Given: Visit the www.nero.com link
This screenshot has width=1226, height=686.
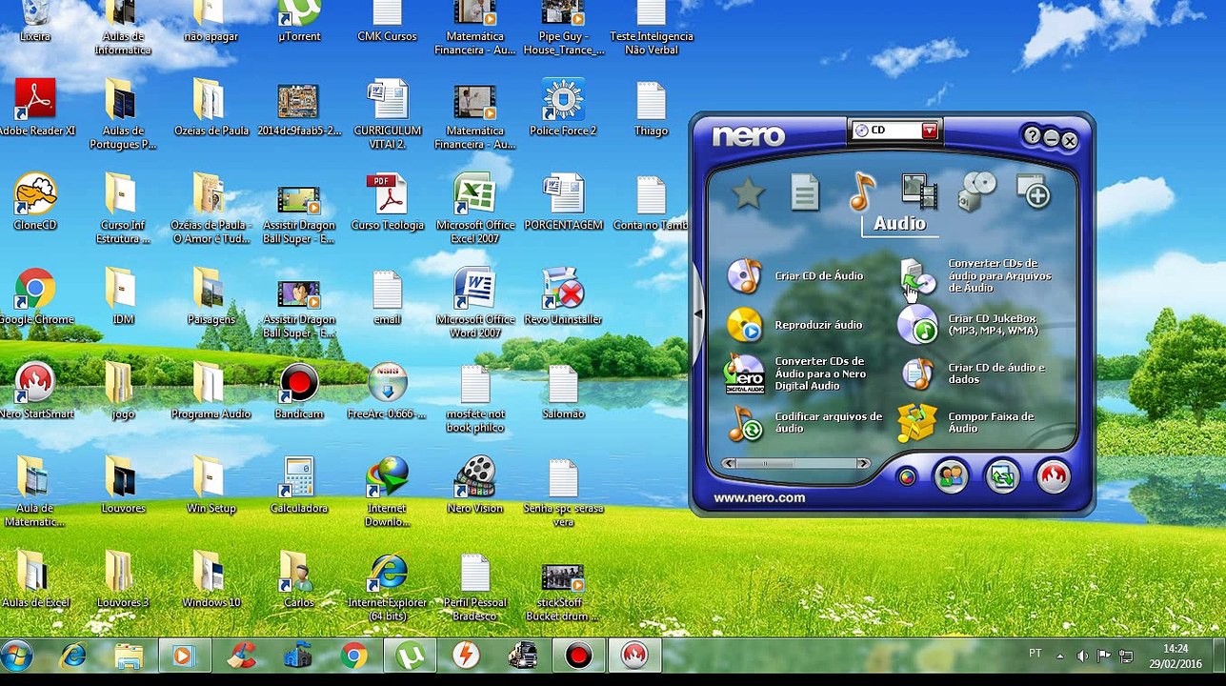Looking at the screenshot, I should coord(759,498).
